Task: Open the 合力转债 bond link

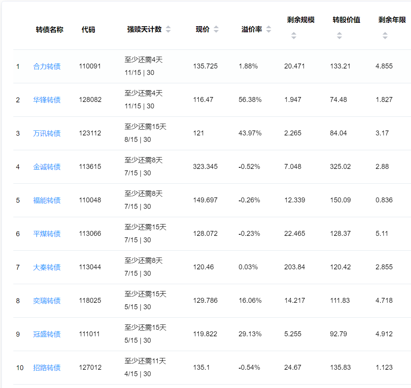Action: tap(47, 67)
